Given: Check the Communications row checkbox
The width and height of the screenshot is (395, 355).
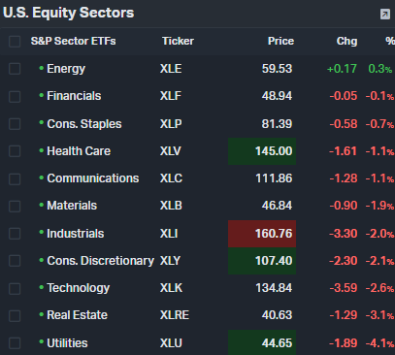Looking at the screenshot, I should click(x=15, y=178).
